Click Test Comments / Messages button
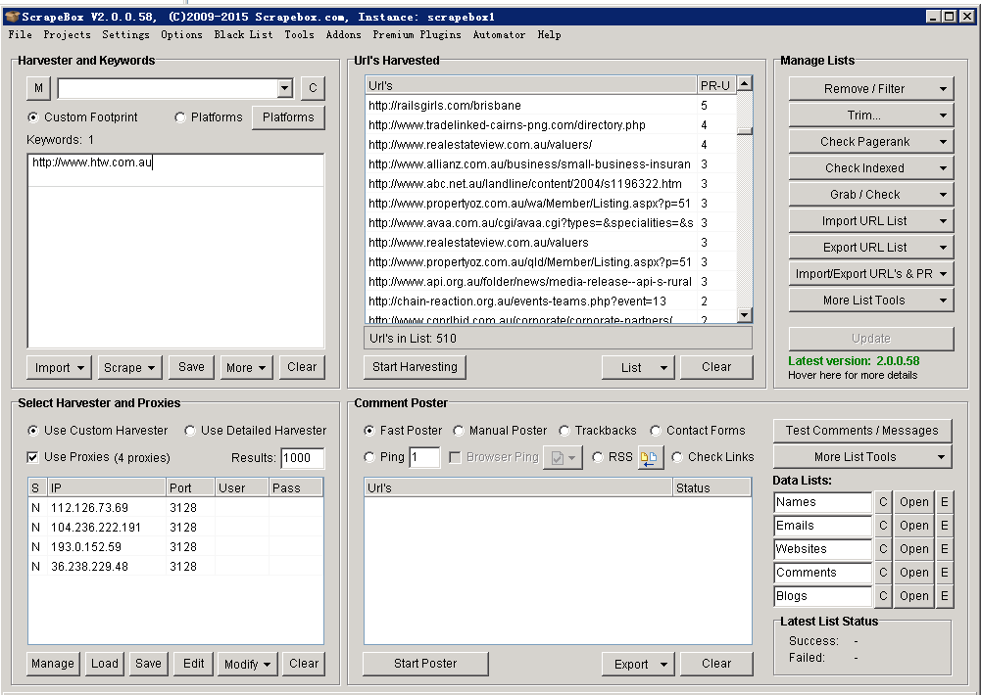 [862, 431]
